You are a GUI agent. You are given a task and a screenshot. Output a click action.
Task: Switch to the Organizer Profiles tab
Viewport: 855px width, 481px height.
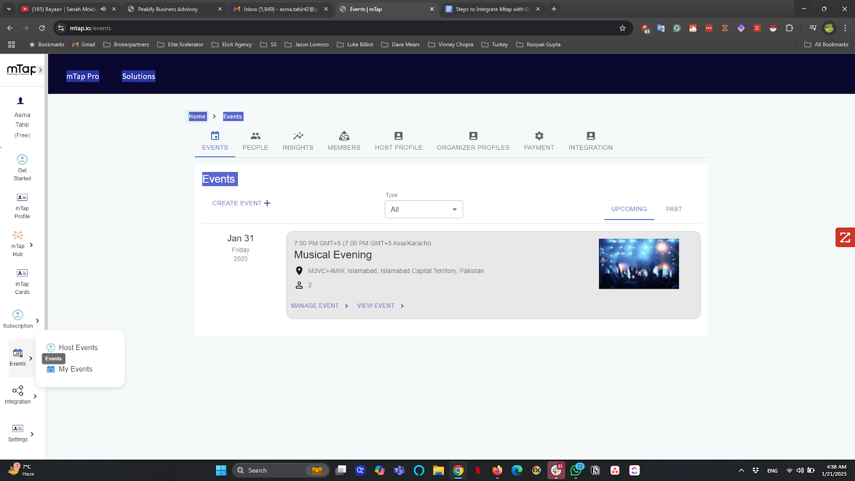(x=472, y=141)
